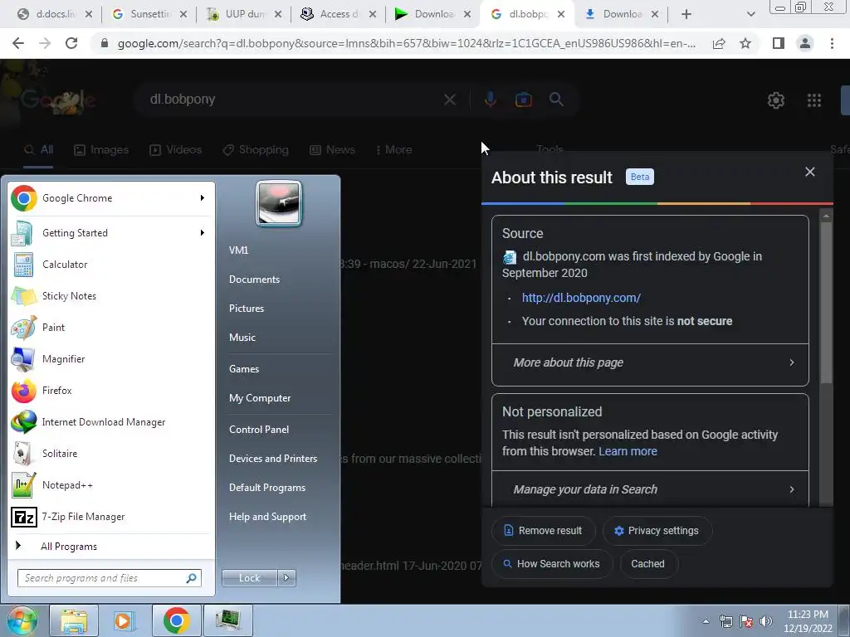Open the media player taskbar icon
Viewport: 850px width, 637px height.
pos(125,620)
